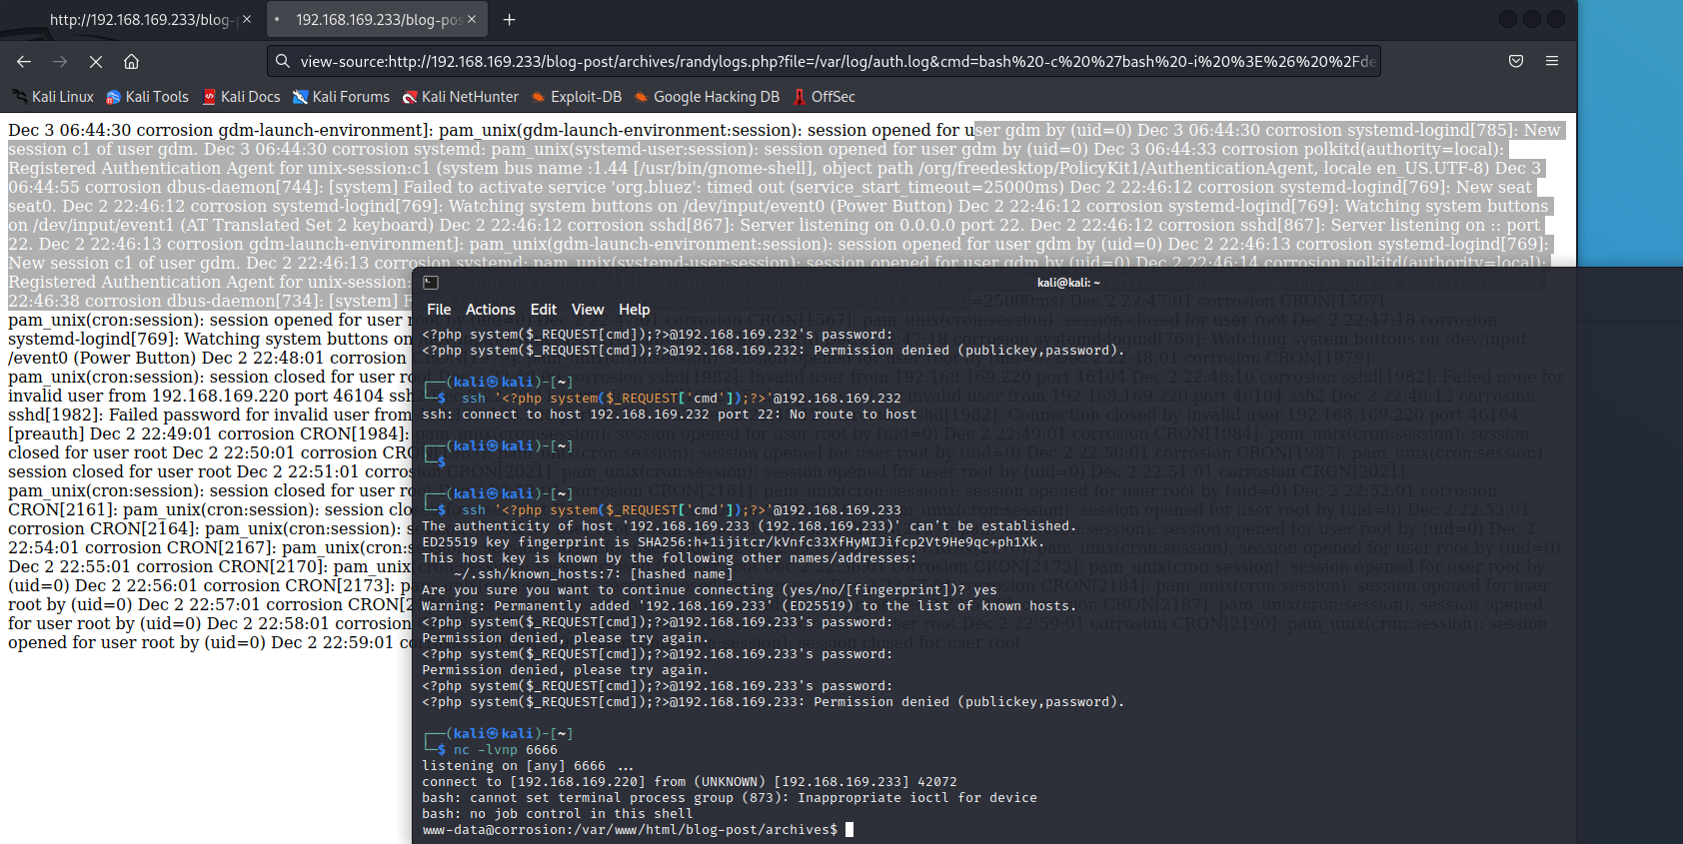Click the forward navigation arrow in Firefox
1683x844 pixels.
60,61
